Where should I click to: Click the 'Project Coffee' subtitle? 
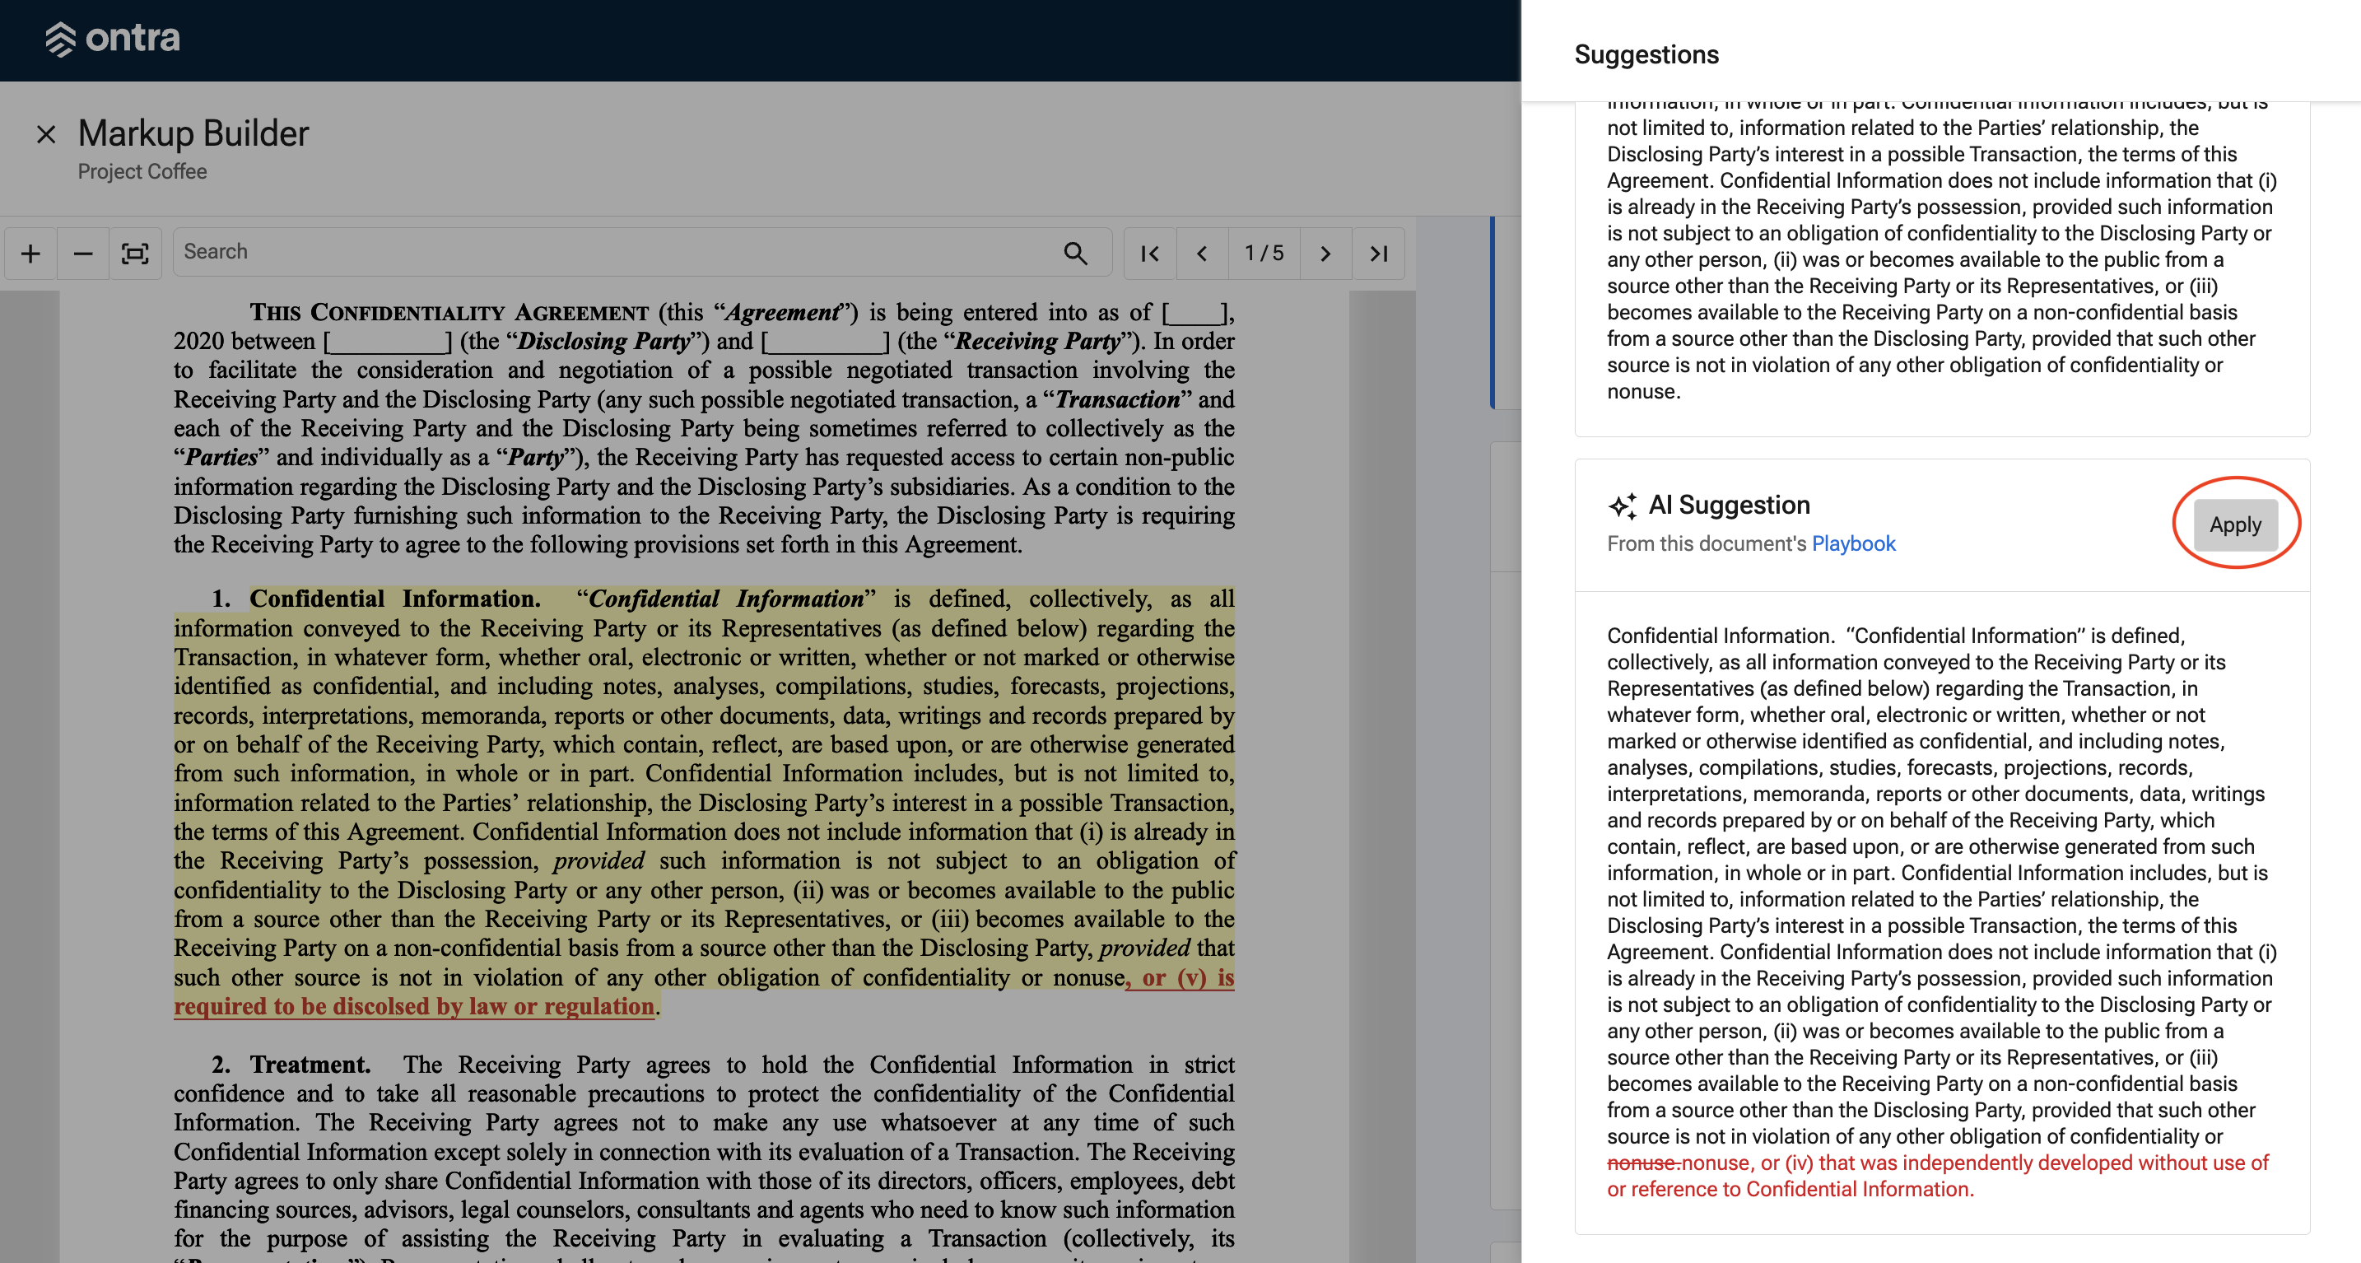coord(142,171)
